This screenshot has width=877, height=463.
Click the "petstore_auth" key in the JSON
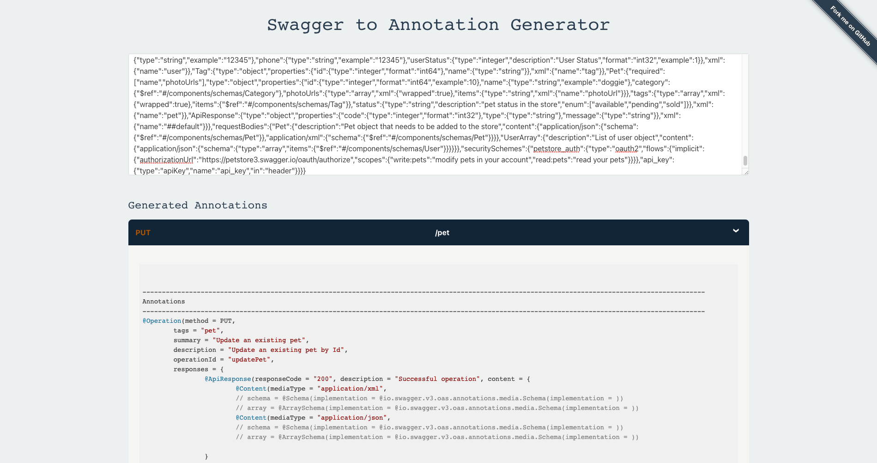(556, 149)
